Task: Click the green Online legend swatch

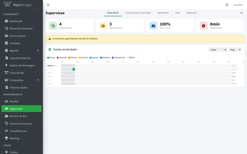Action: (48, 58)
